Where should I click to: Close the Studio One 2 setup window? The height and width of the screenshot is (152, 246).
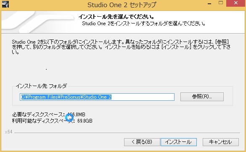(x=236, y=3)
